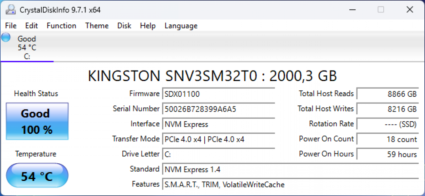
Task: Click the 54 °C temperature button
Action: click(x=37, y=176)
